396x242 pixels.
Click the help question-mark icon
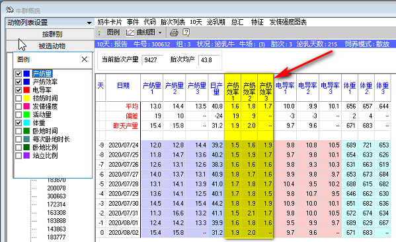coord(186,32)
